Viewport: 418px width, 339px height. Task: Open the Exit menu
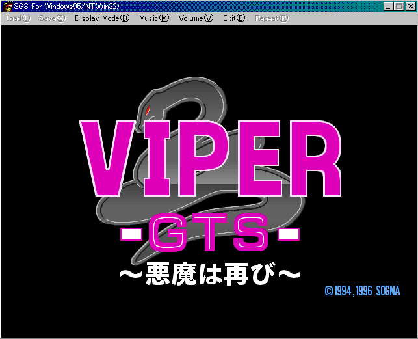pos(234,18)
